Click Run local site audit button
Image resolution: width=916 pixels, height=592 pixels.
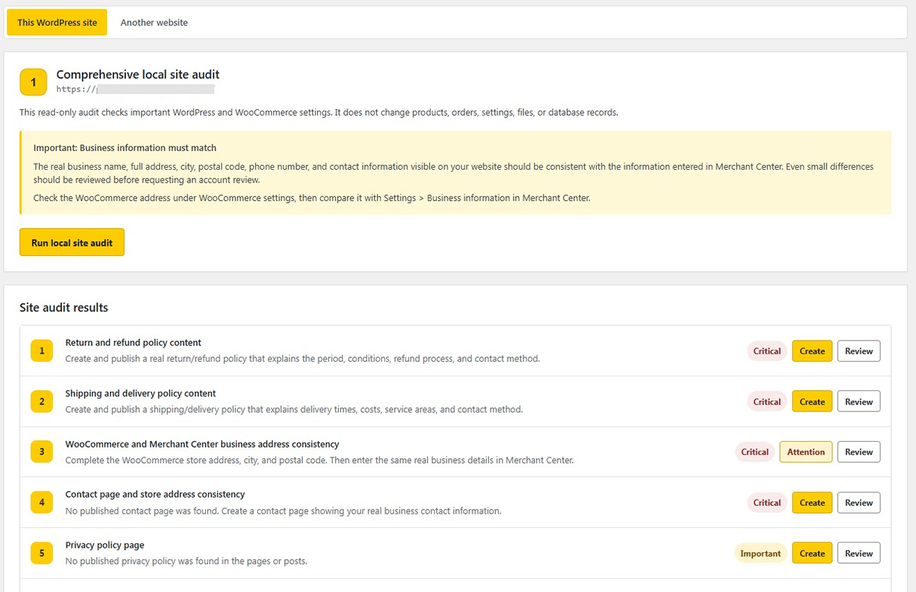pos(72,242)
